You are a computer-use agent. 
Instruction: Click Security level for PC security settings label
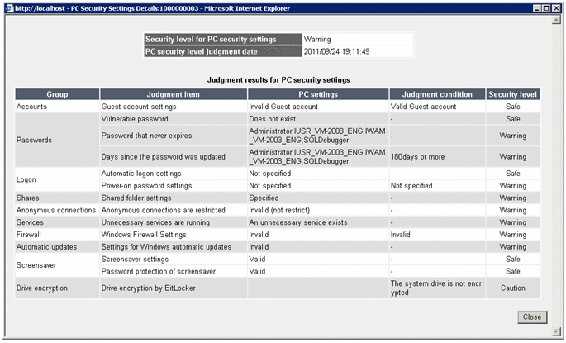[x=223, y=39]
